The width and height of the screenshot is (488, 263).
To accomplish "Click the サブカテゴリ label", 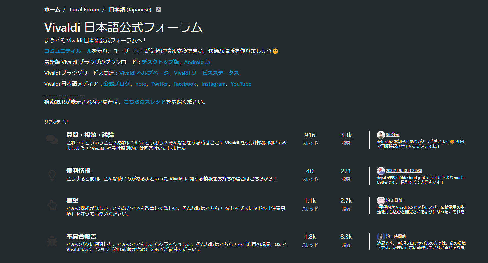I will click(56, 122).
